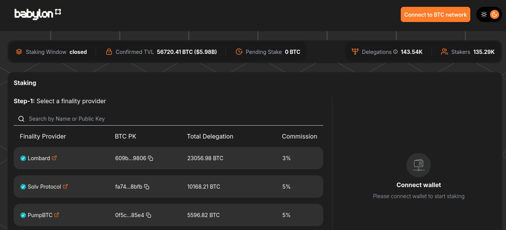506x230 pixels.
Task: Click the Connect to BTC network button
Action: pyautogui.click(x=435, y=14)
